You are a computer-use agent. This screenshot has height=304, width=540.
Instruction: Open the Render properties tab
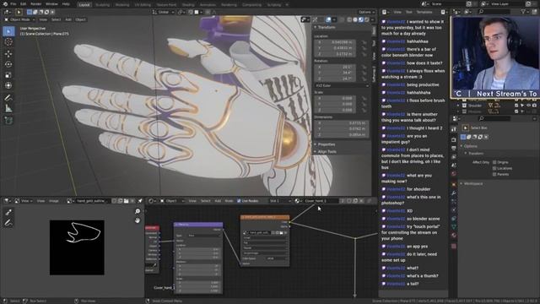[x=454, y=139]
